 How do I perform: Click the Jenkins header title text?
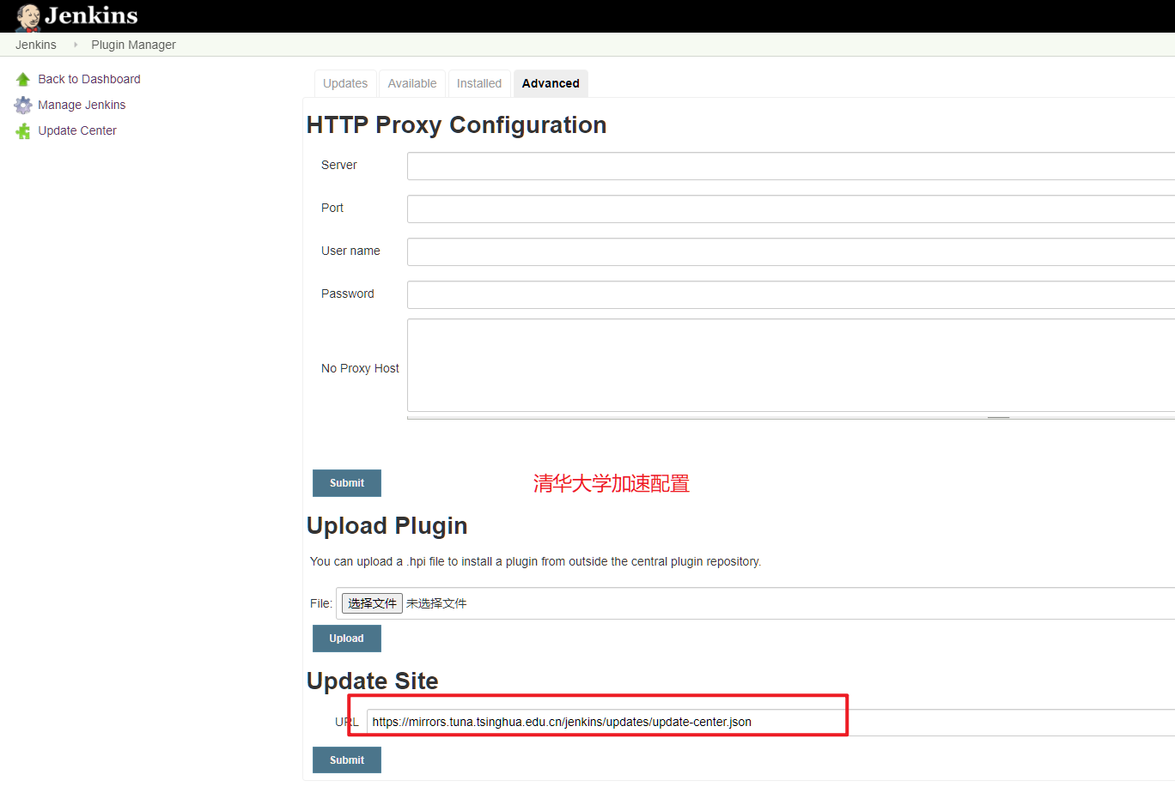pyautogui.click(x=91, y=15)
